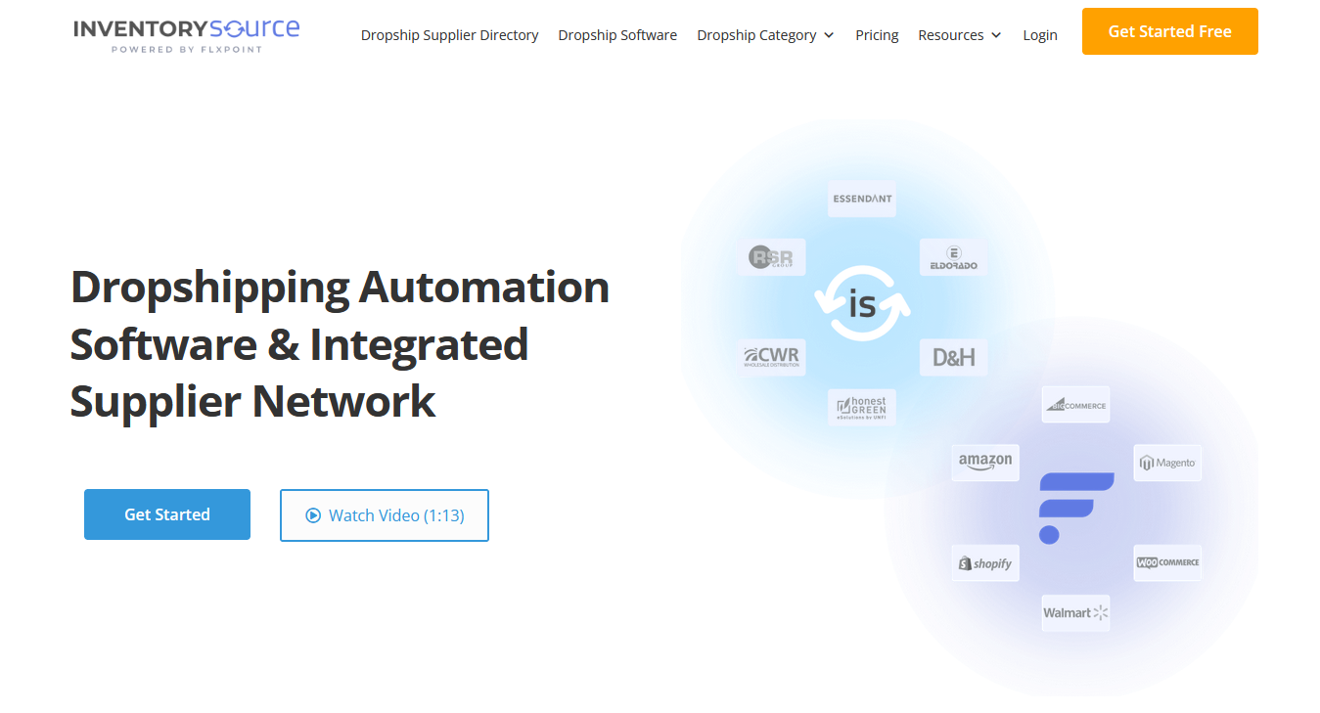Click the Dropshipping Automation Software headline
This screenshot has width=1320, height=713.
(340, 344)
